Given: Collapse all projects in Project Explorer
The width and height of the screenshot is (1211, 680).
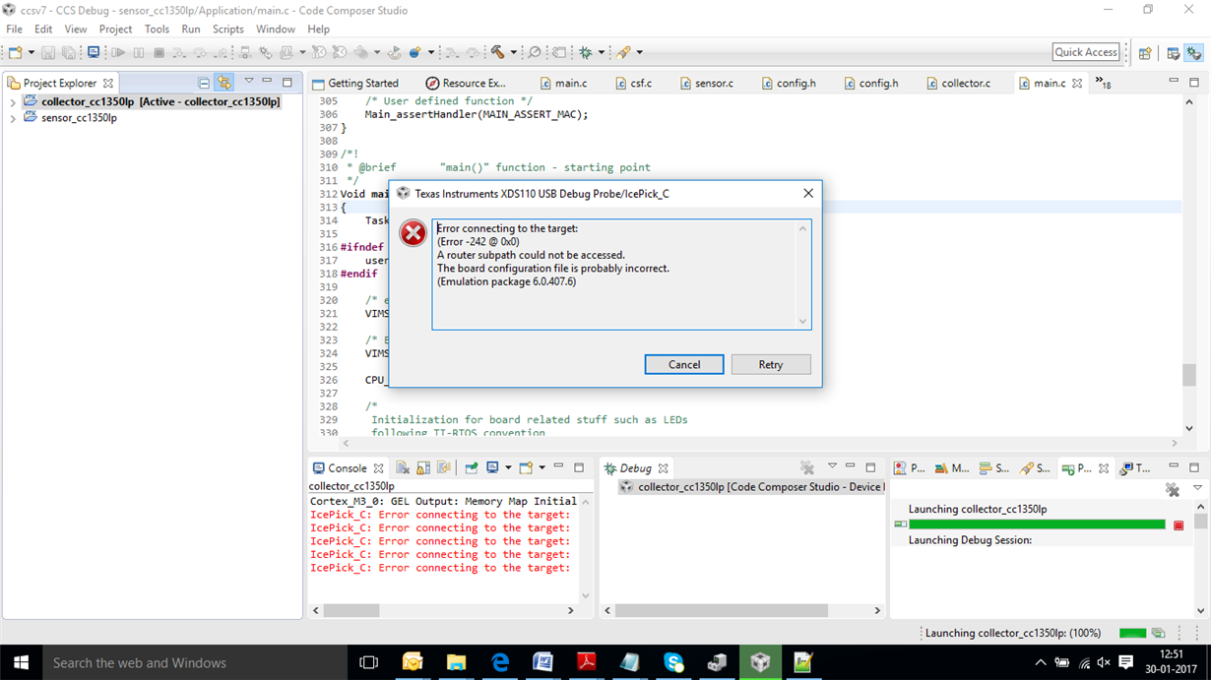Looking at the screenshot, I should [204, 82].
